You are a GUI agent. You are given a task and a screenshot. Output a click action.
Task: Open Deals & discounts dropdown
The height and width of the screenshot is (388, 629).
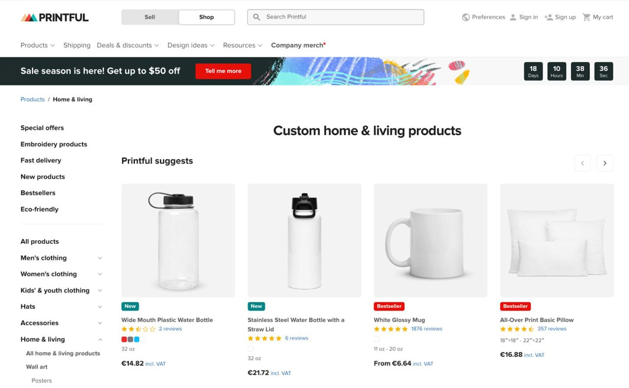pos(128,45)
